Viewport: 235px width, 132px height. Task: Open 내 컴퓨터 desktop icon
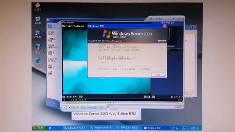pos(38,34)
